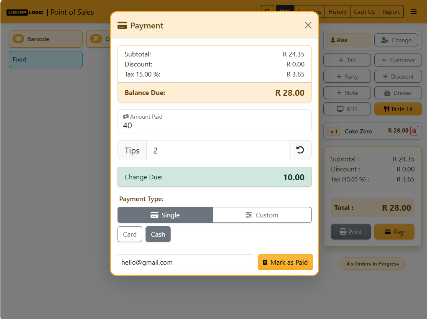Click the Barcode button
The image size is (427, 319).
46,39
